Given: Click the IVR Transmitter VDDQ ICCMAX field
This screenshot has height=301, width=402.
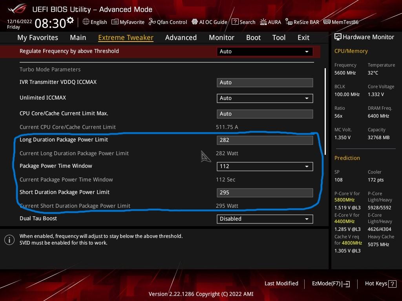Looking at the screenshot, I should tap(265, 83).
